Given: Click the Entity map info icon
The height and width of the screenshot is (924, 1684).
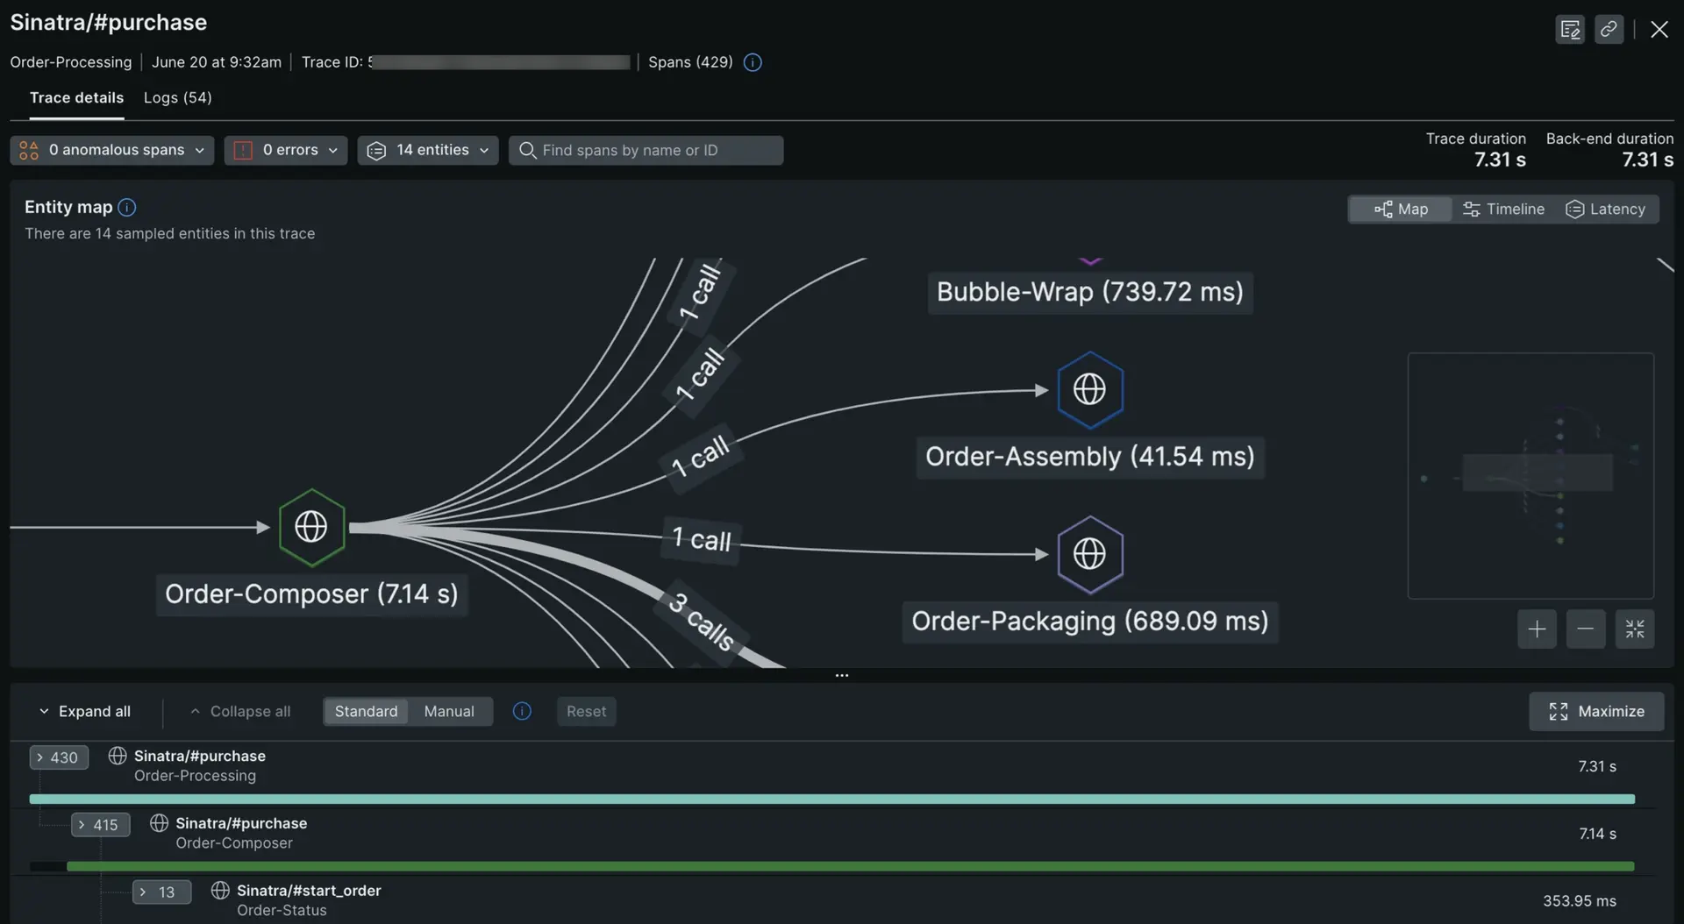Looking at the screenshot, I should [127, 207].
